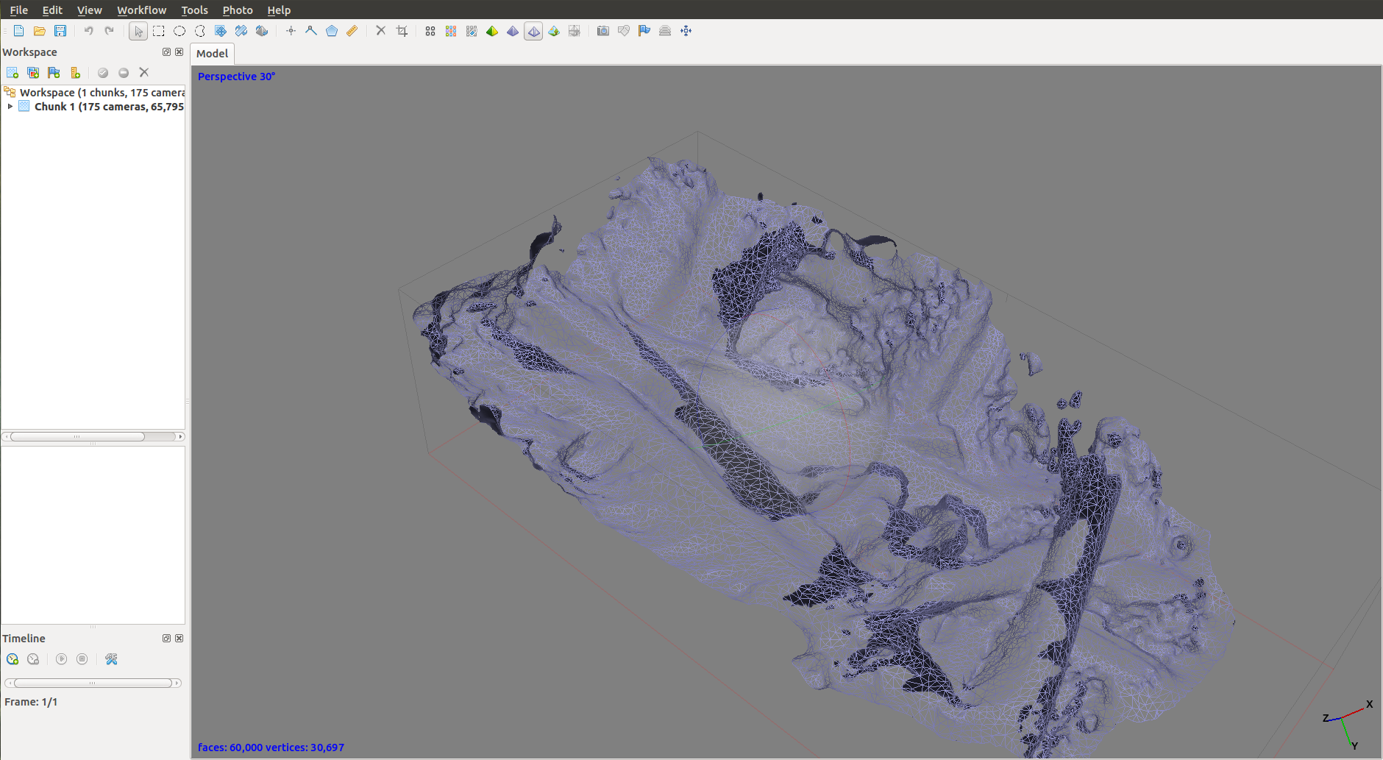The width and height of the screenshot is (1383, 760).
Task: Switch to Wireframe model view mode
Action: click(533, 31)
